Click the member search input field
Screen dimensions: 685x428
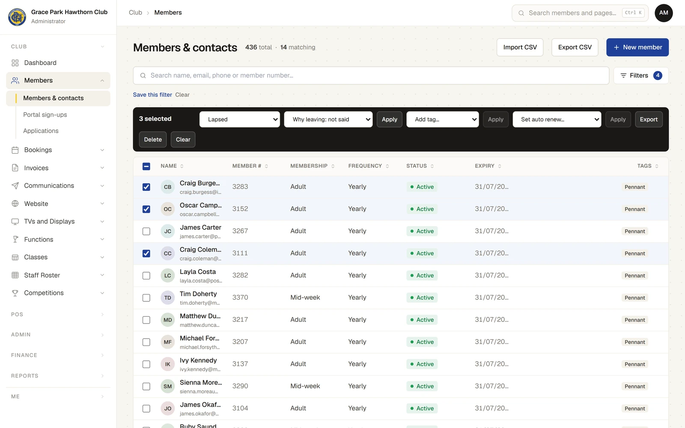pos(371,75)
